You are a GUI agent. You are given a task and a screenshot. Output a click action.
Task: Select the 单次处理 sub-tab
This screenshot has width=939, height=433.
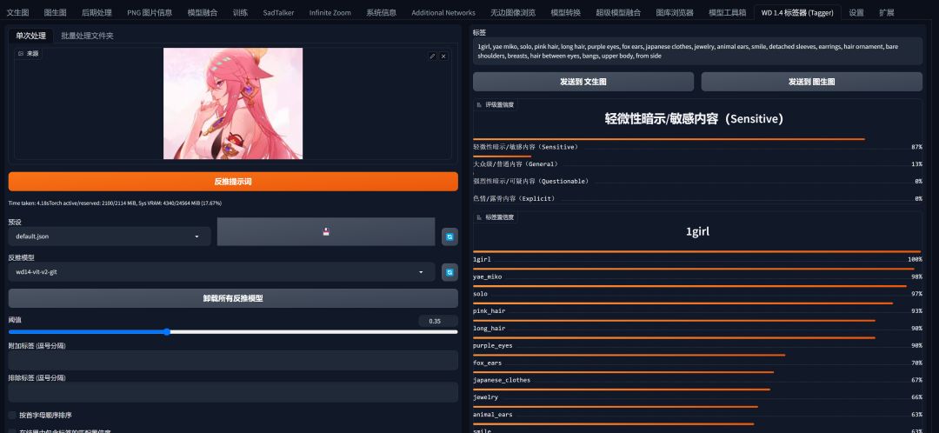(30, 36)
